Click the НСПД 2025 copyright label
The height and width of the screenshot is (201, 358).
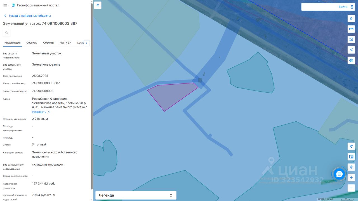click(x=326, y=199)
